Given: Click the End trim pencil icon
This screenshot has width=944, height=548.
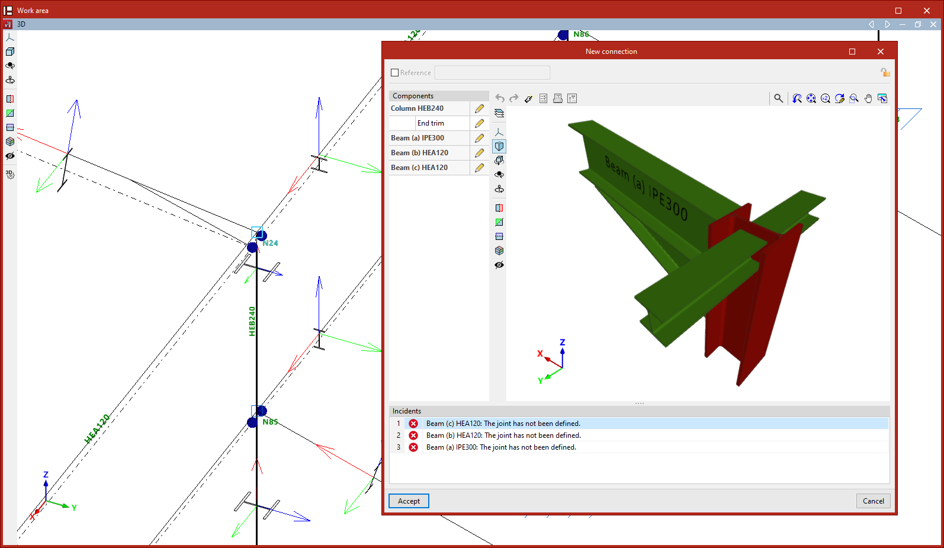Looking at the screenshot, I should click(479, 123).
